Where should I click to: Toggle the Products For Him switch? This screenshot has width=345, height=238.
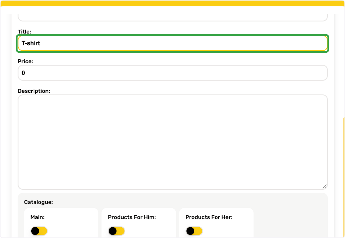117,231
